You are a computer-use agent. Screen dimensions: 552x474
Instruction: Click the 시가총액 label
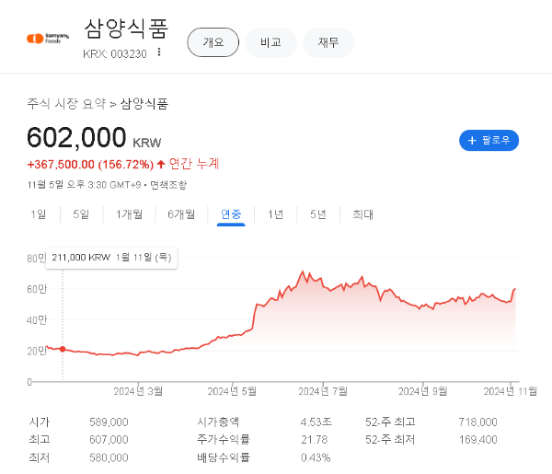(x=218, y=422)
